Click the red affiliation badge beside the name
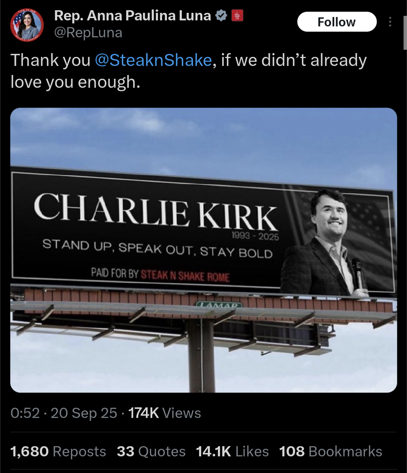The width and height of the screenshot is (407, 473). point(237,16)
